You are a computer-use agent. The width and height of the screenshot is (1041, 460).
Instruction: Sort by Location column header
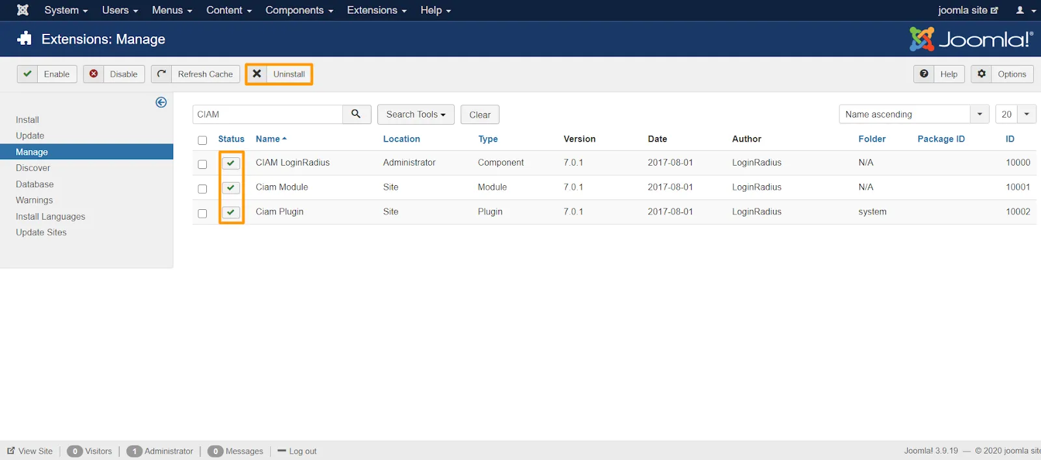coord(401,139)
